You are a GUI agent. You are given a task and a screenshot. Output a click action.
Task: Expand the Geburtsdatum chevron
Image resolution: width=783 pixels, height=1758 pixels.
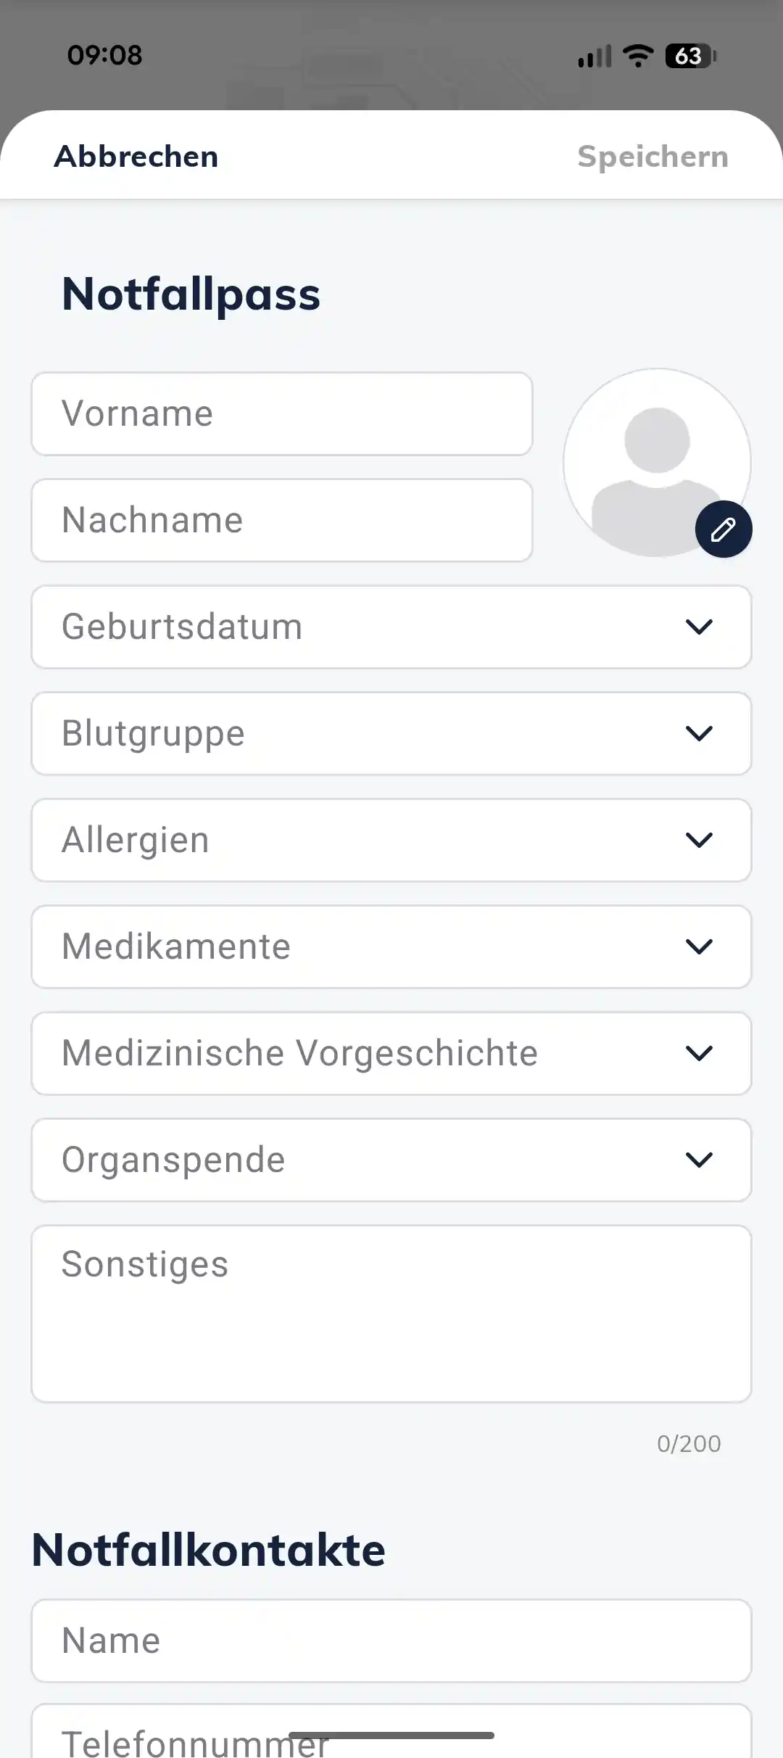699,627
